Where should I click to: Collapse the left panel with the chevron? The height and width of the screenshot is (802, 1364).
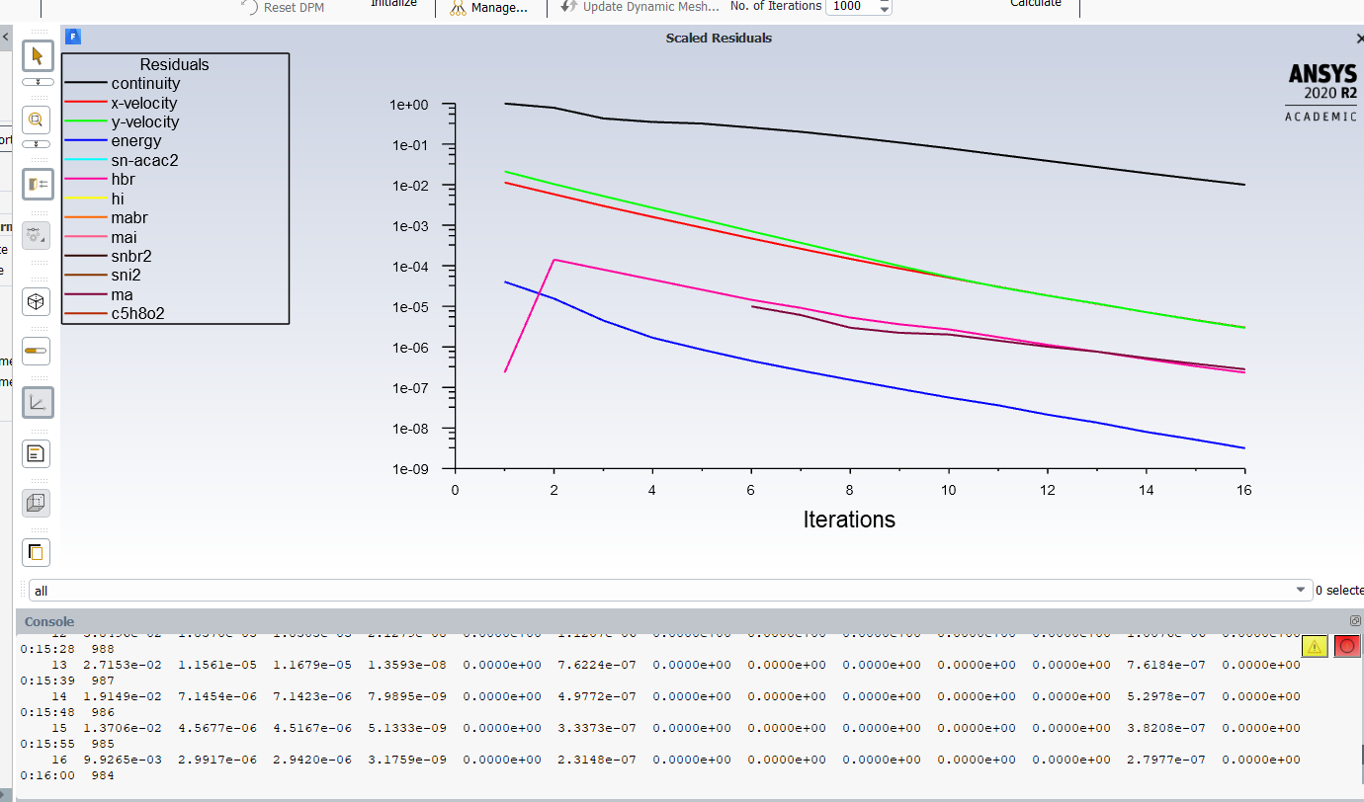[x=5, y=37]
